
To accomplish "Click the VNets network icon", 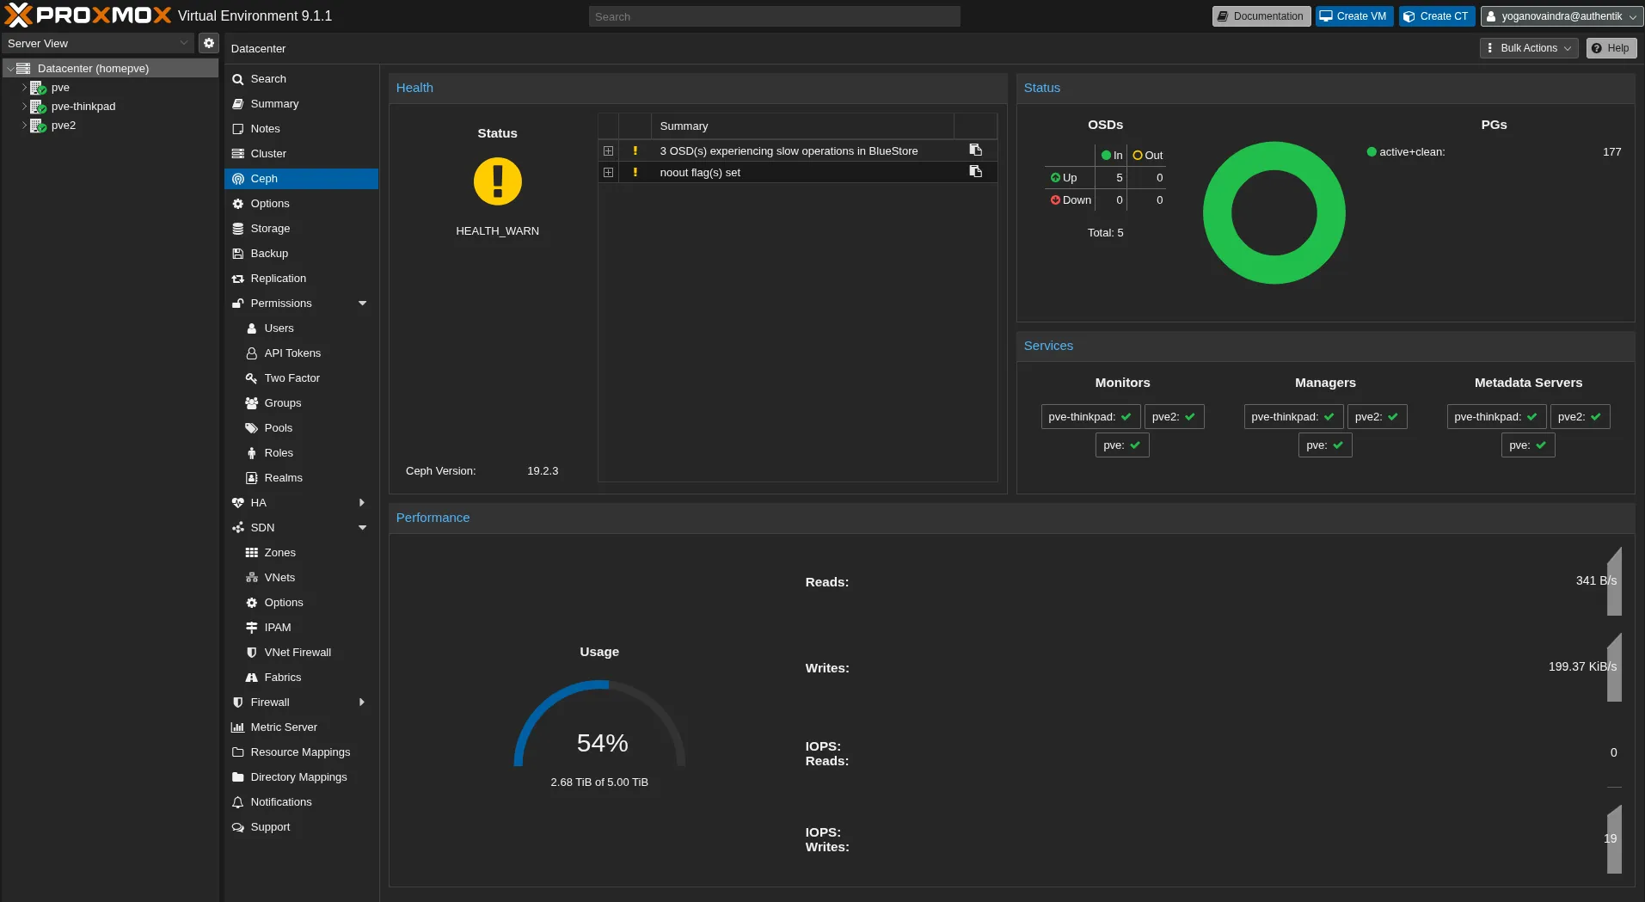I will tap(252, 578).
